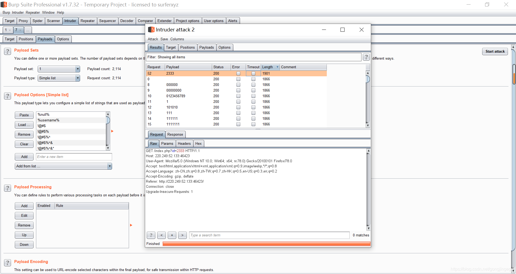Viewport: 516px width, 274px height.
Task: Close the Intruder attack 2 window
Action: (x=361, y=30)
